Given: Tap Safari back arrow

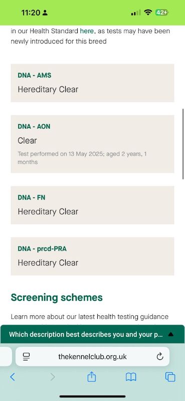Looking at the screenshot, I should click(12, 377).
